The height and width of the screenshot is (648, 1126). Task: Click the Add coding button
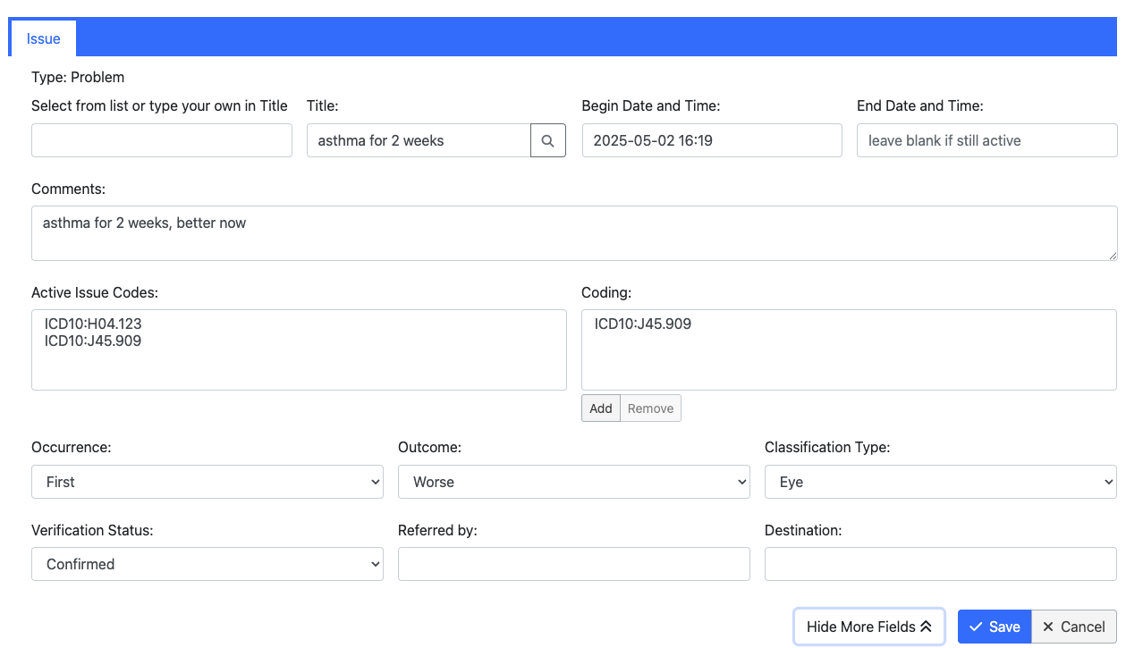601,408
